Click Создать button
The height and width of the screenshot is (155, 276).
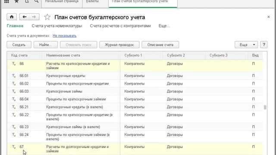pos(19,45)
